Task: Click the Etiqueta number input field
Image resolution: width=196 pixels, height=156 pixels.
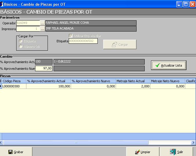Action: pyautogui.click(x=83, y=41)
